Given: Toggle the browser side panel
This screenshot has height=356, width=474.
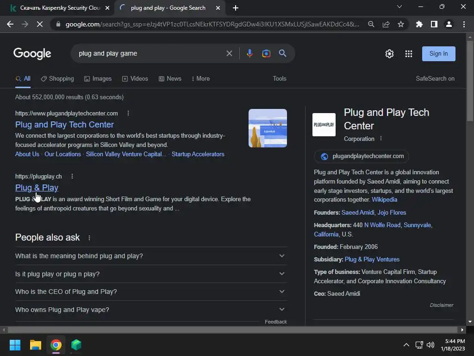Looking at the screenshot, I should pyautogui.click(x=434, y=24).
